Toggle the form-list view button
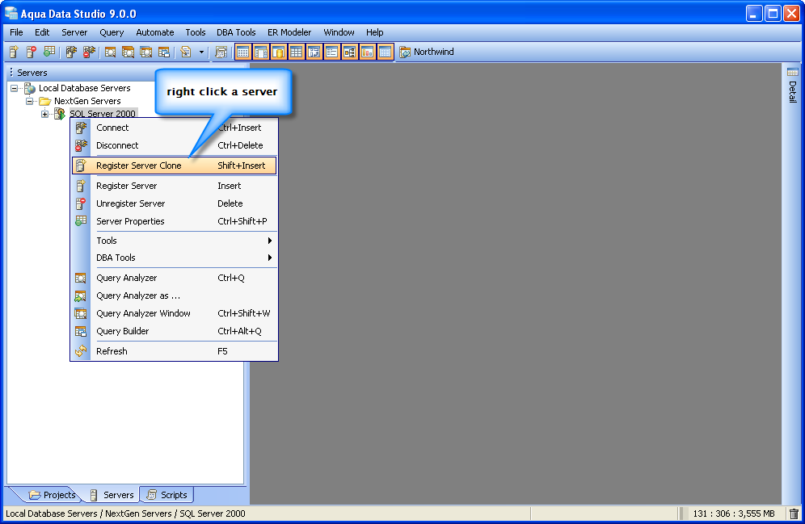This screenshot has height=524, width=805. click(331, 52)
